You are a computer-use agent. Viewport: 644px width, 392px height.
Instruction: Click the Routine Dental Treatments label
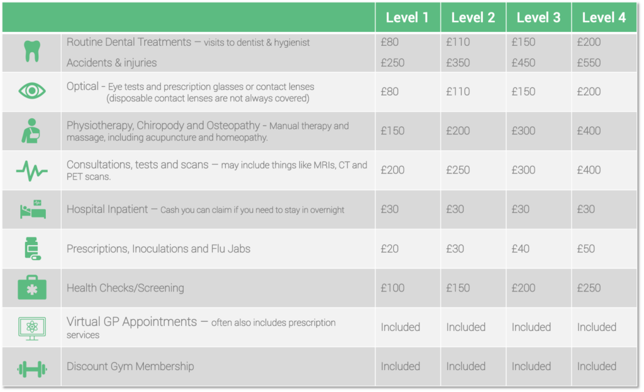(x=129, y=42)
